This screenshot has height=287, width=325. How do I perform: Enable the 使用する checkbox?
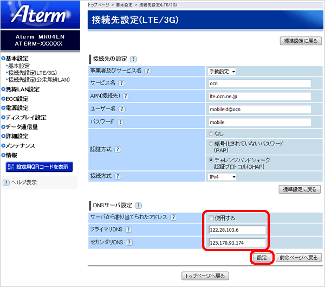click(211, 218)
